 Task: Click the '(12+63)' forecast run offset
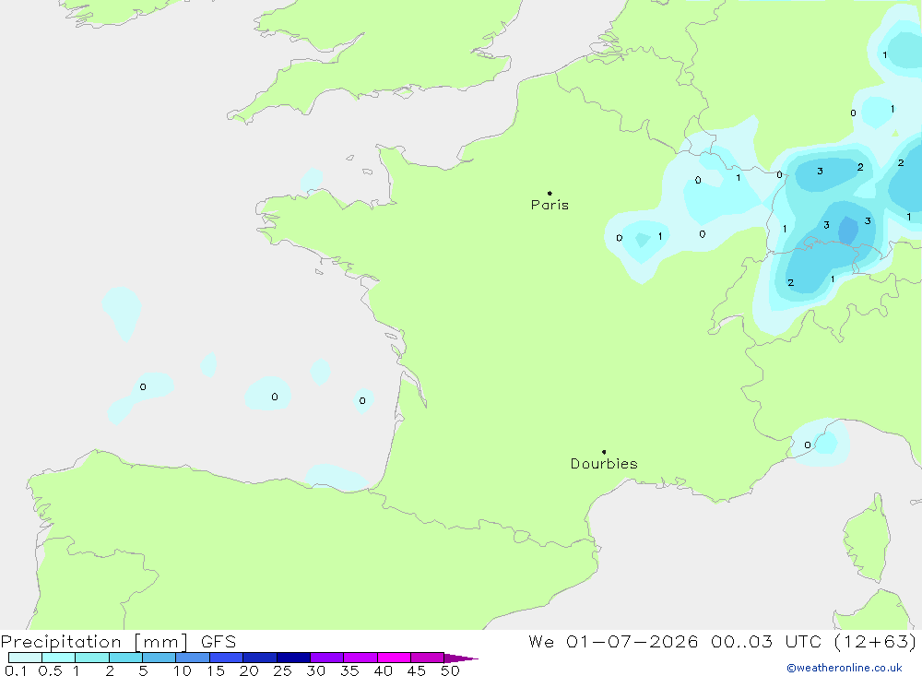click(x=875, y=642)
